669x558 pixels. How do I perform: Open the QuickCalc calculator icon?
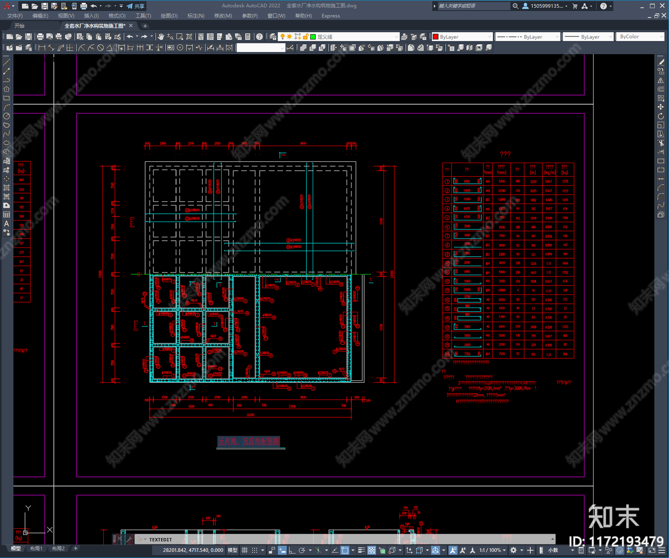(x=248, y=37)
